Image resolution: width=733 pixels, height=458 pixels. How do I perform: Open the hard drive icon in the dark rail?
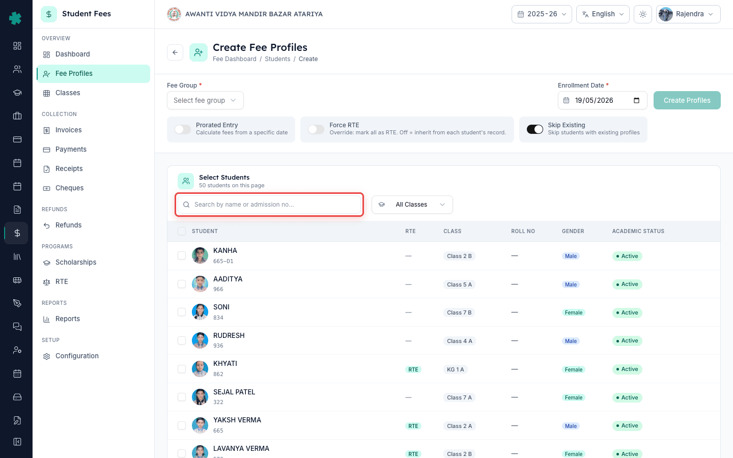(17, 397)
